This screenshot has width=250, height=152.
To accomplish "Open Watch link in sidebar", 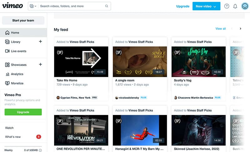I will coord(9,128).
